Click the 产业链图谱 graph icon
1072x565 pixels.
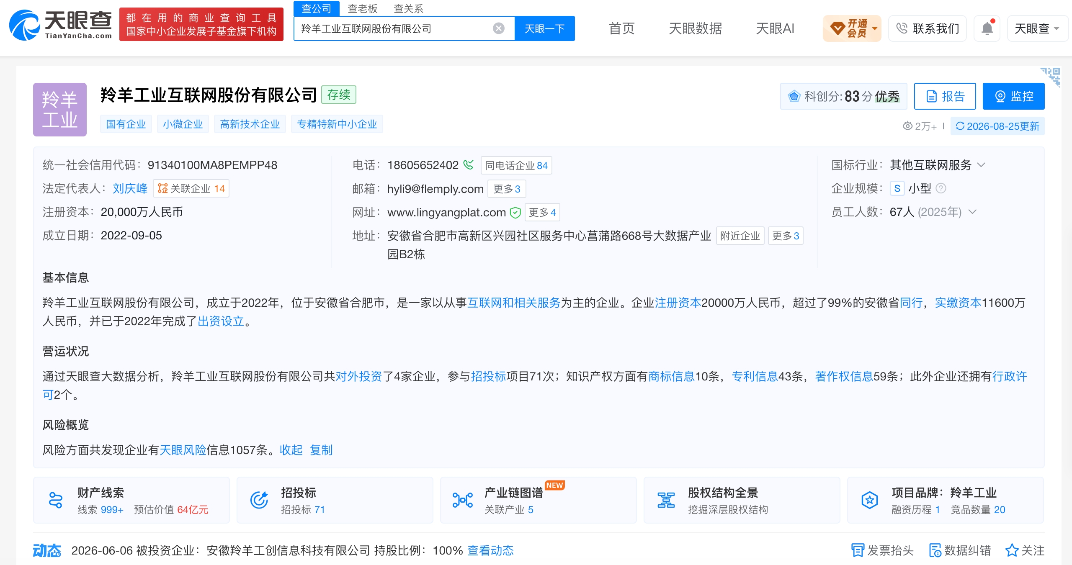tap(463, 500)
